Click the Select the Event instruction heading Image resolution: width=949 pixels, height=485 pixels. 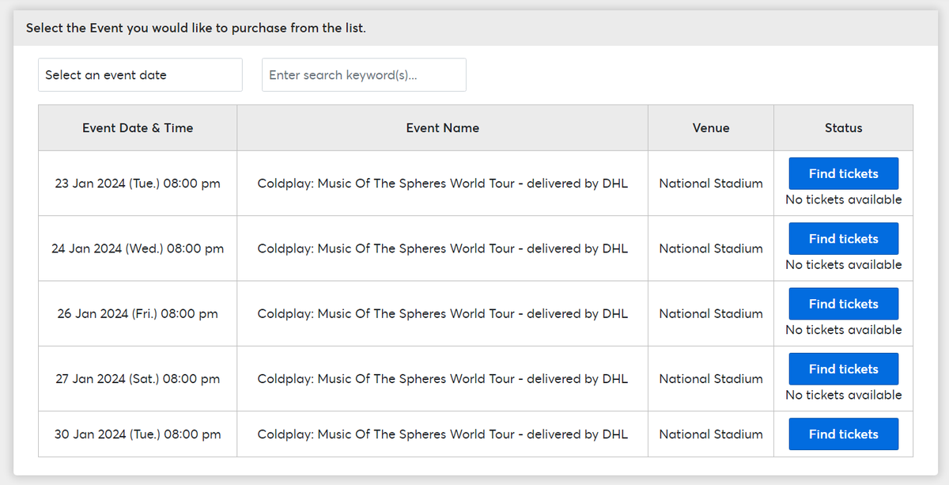point(196,28)
